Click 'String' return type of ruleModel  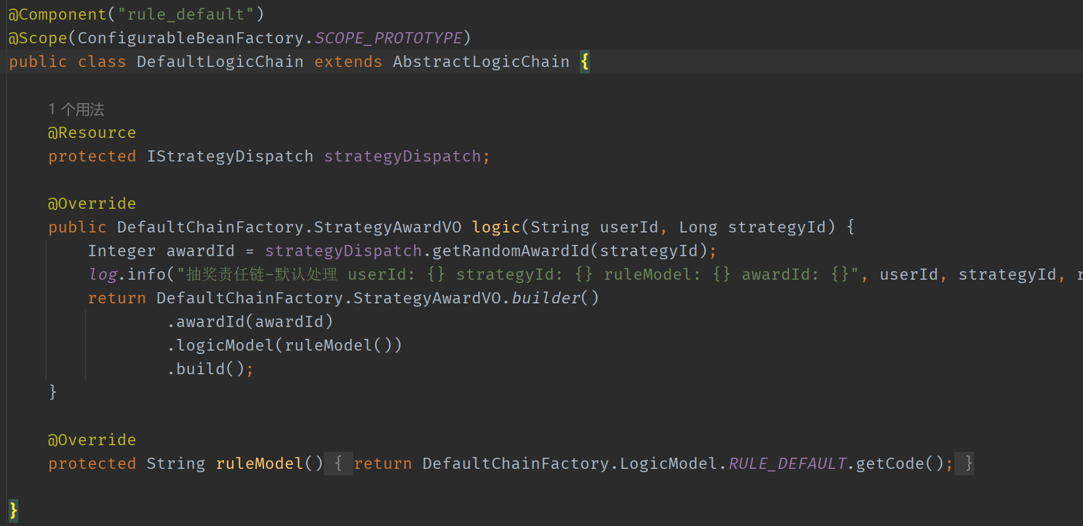[176, 464]
